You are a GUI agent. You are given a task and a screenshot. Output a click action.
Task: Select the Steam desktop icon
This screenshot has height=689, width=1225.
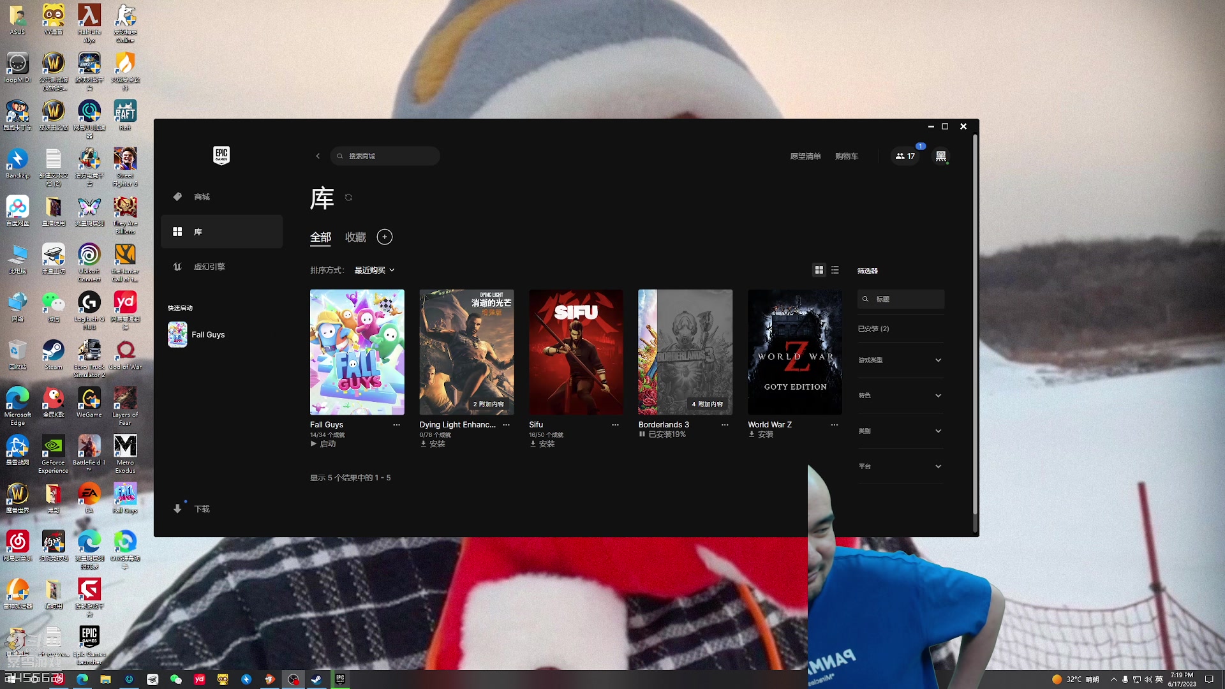[x=54, y=355]
